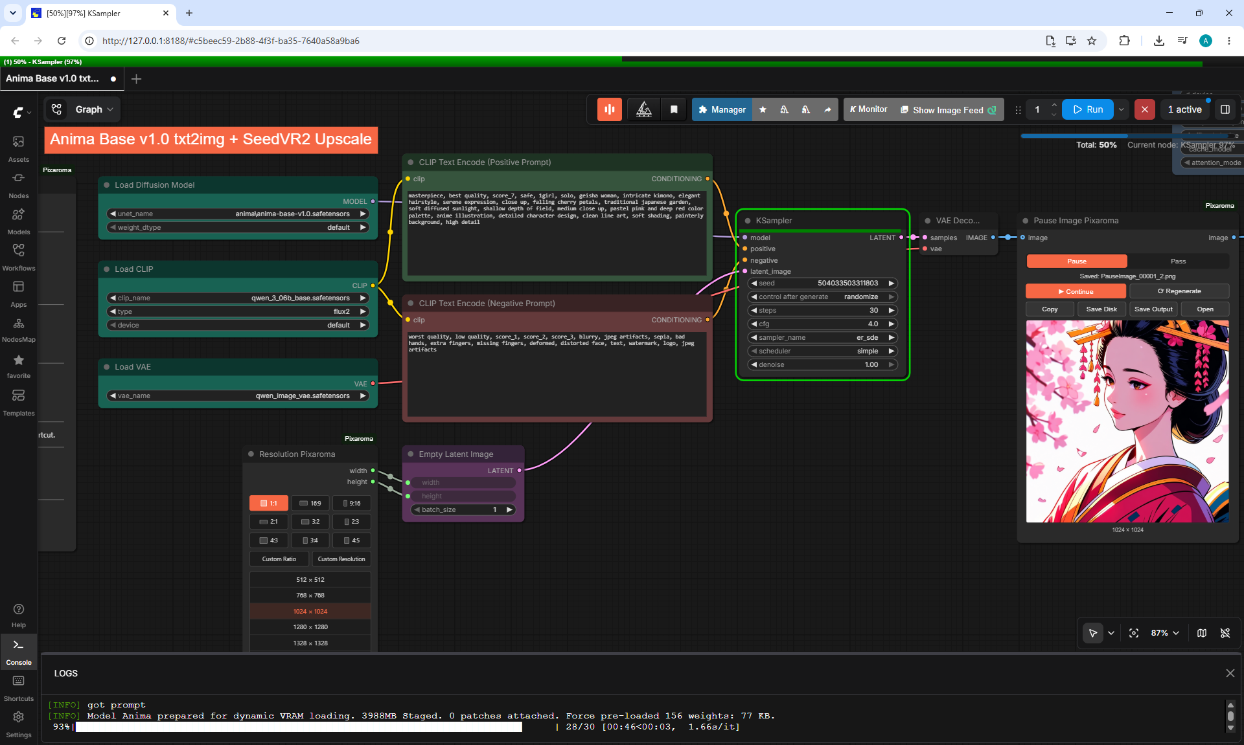The image size is (1244, 745).
Task: Open the Apps sidebar panel
Action: [18, 293]
